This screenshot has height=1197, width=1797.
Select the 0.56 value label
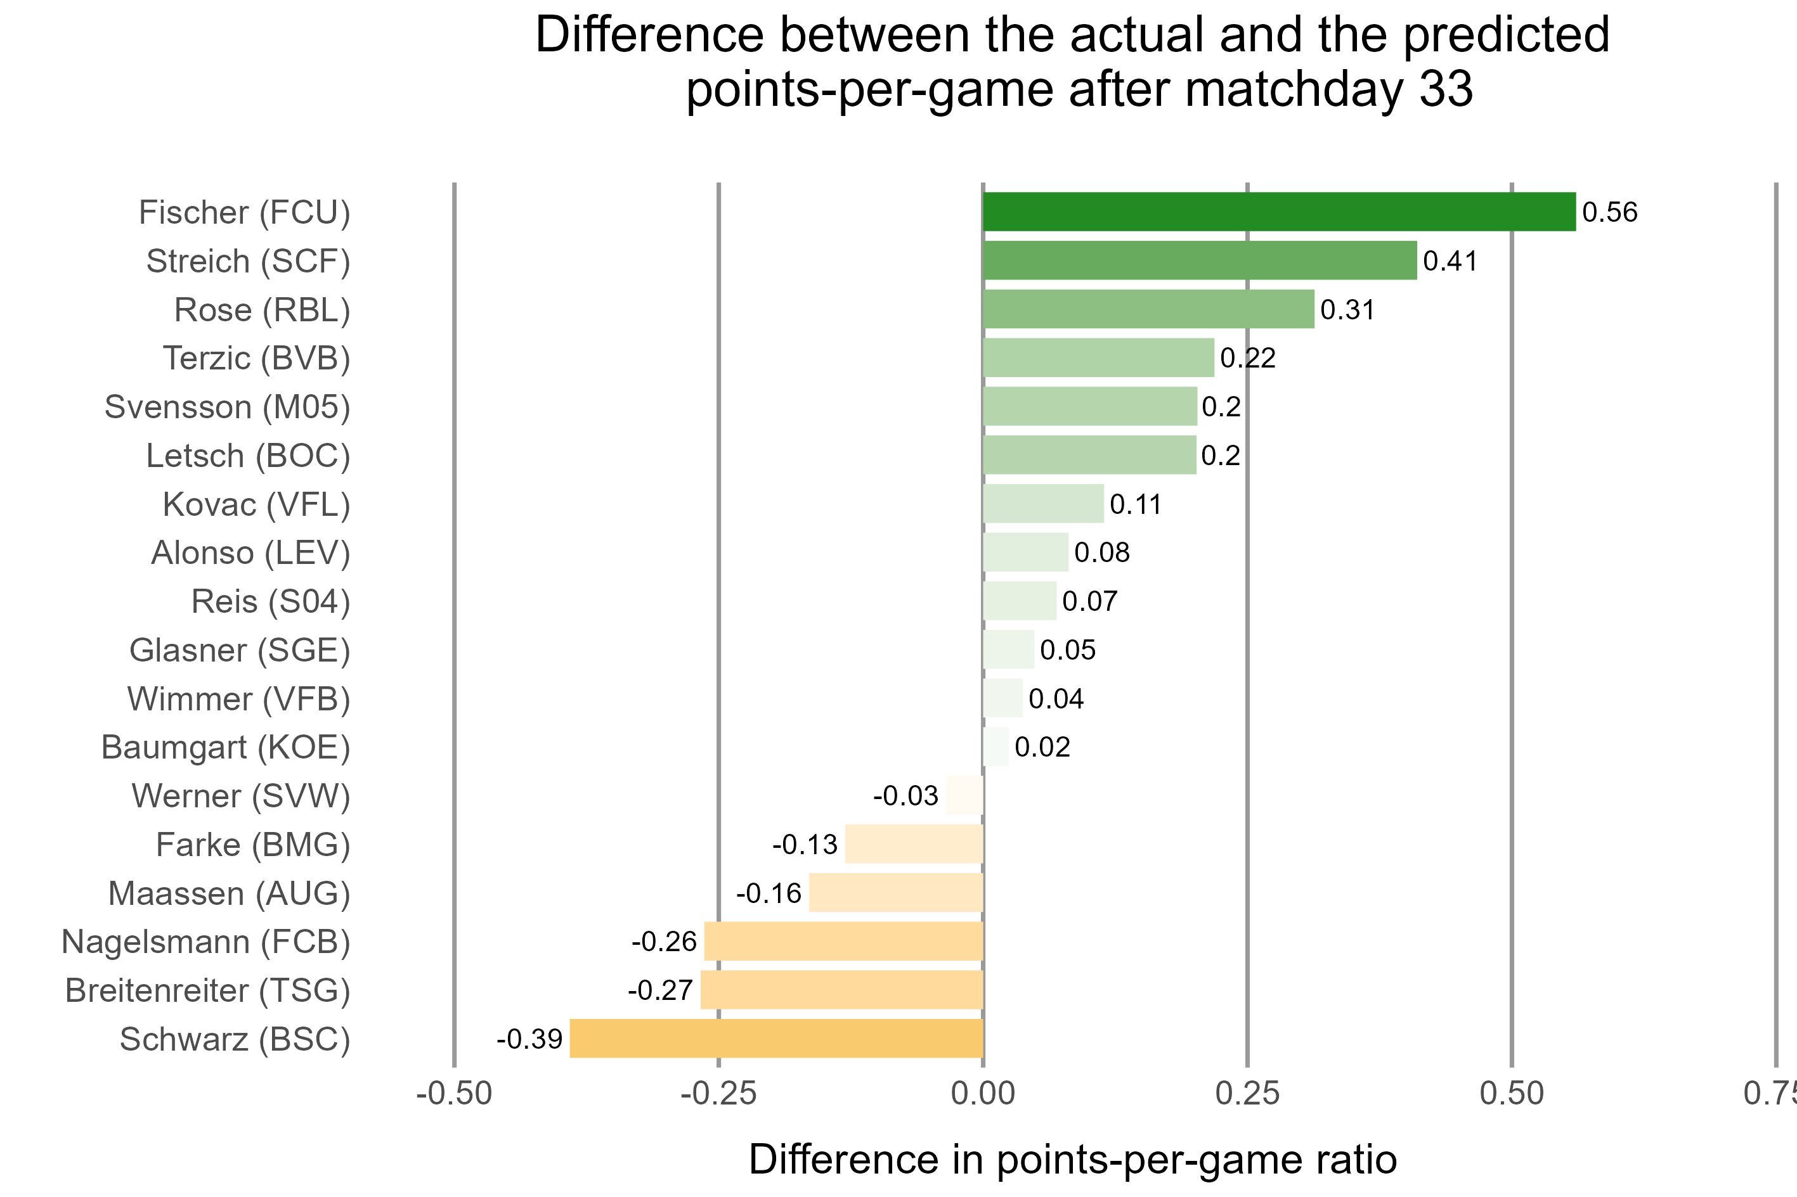[1609, 212]
